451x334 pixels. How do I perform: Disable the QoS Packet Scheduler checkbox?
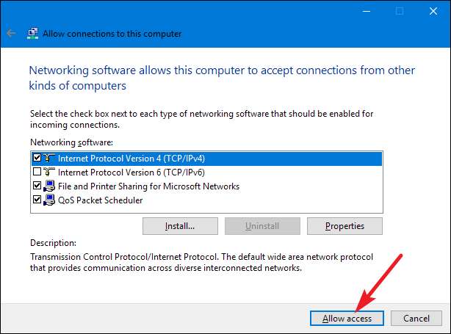(x=37, y=200)
